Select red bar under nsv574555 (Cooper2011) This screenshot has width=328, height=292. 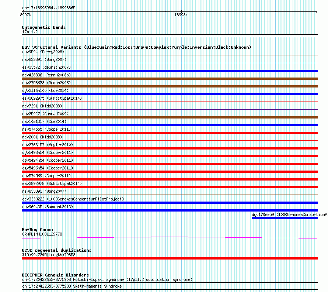(x=170, y=133)
